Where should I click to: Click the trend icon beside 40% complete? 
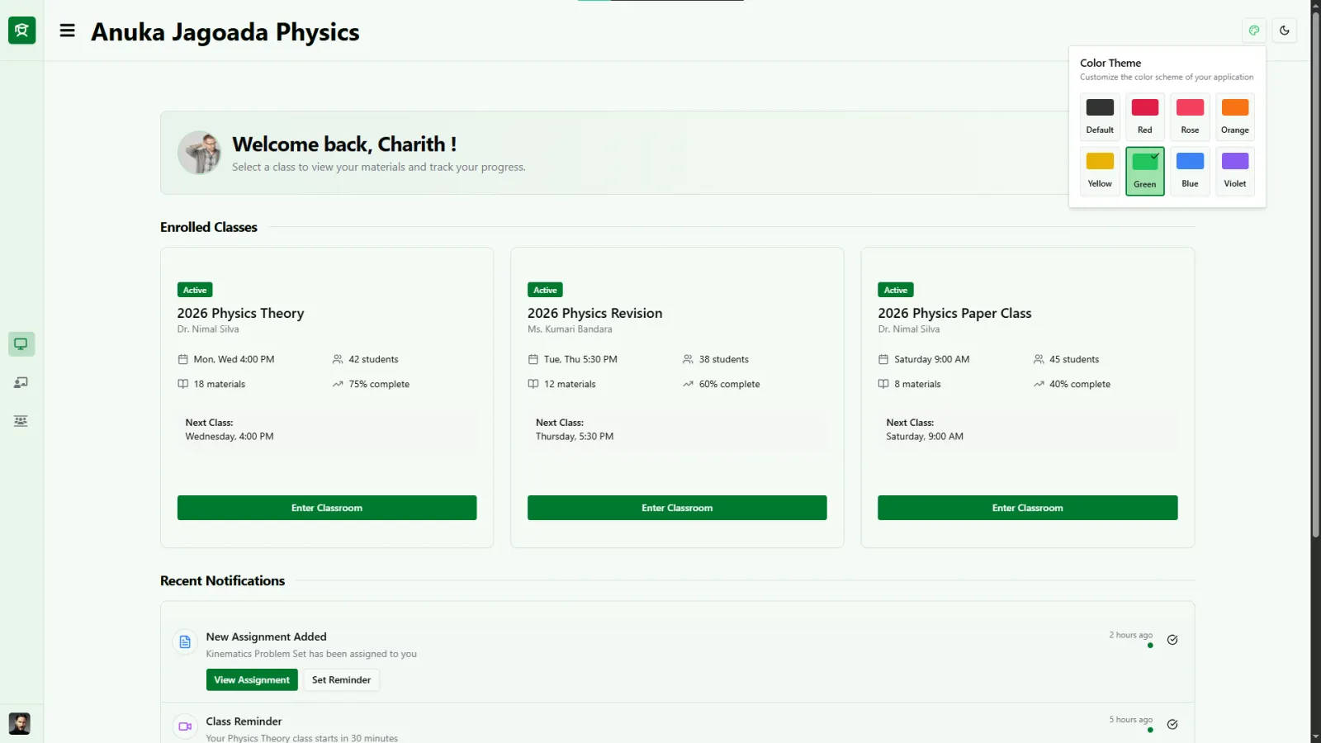click(x=1039, y=384)
